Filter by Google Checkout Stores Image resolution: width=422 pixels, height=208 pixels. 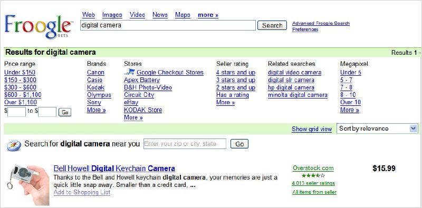tap(170, 73)
